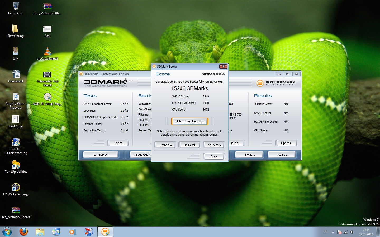Export results with To Excel button
This screenshot has height=237, width=380.
[190, 145]
